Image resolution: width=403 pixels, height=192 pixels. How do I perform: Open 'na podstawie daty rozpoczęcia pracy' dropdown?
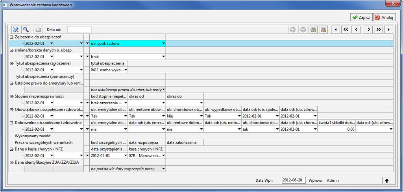click(x=163, y=169)
